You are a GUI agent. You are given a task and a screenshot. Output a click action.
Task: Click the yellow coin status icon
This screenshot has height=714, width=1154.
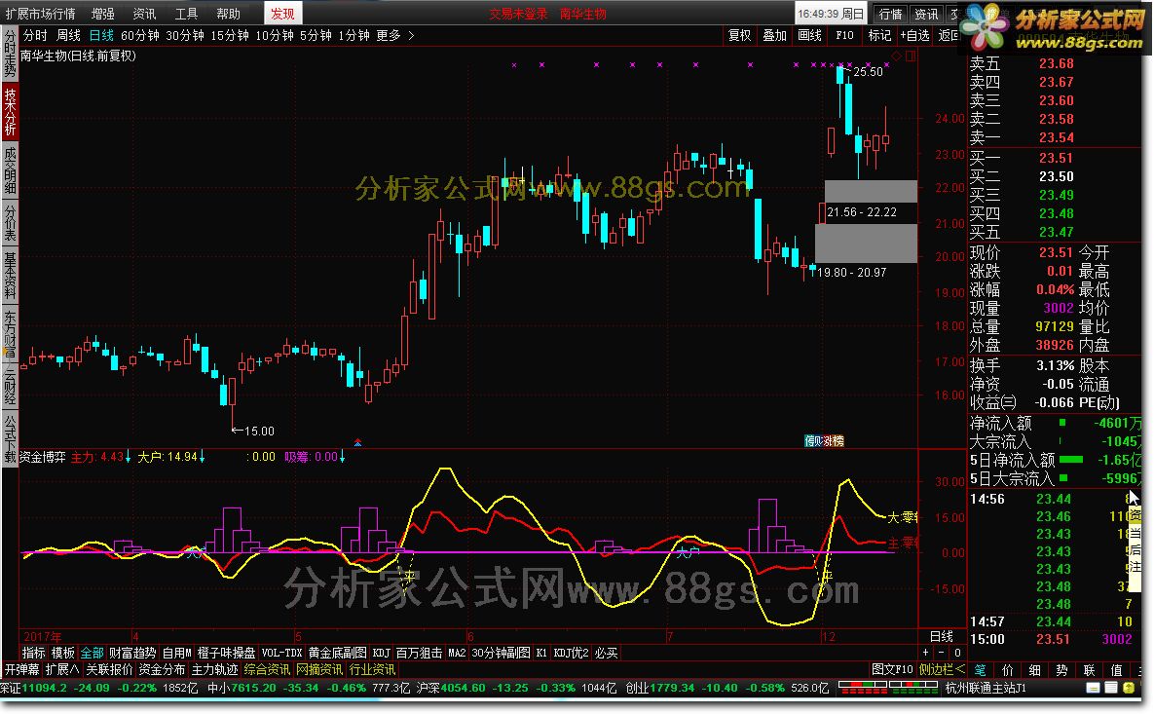[1129, 689]
